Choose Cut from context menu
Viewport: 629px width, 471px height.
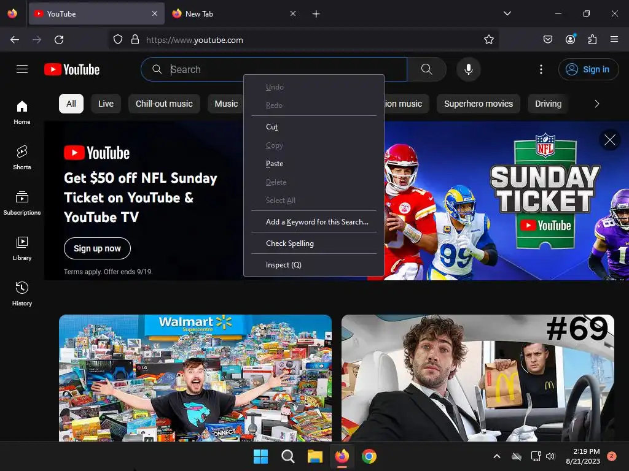[314, 126]
